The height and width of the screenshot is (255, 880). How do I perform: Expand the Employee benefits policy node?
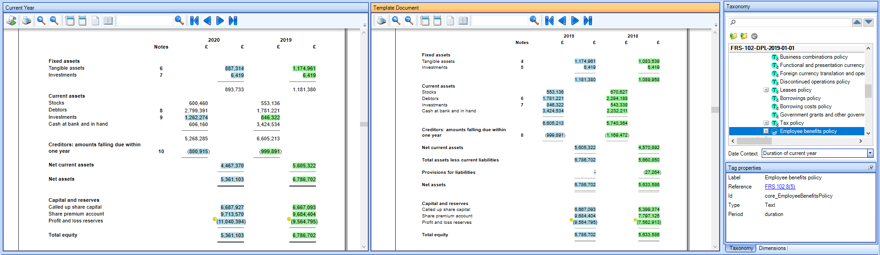tap(766, 131)
